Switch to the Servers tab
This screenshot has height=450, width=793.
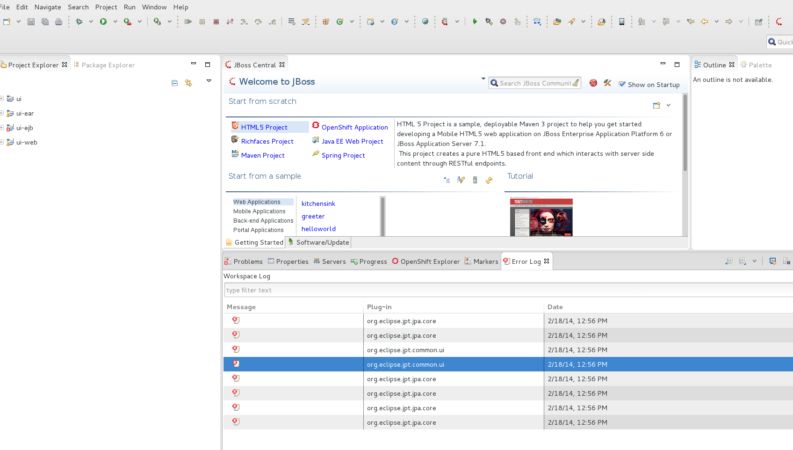pos(330,261)
